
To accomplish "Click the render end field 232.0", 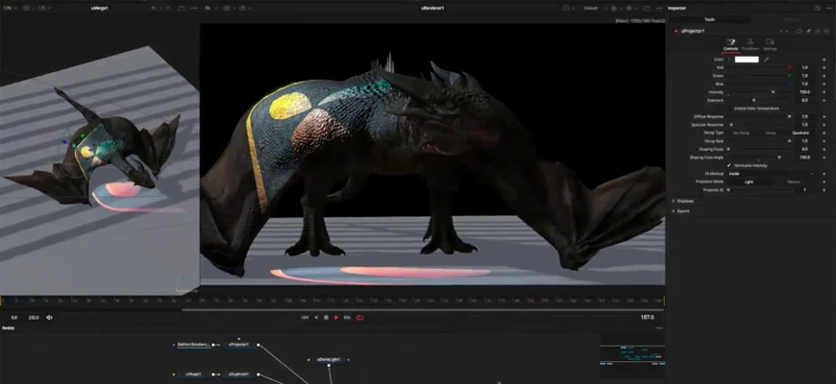I will [33, 318].
